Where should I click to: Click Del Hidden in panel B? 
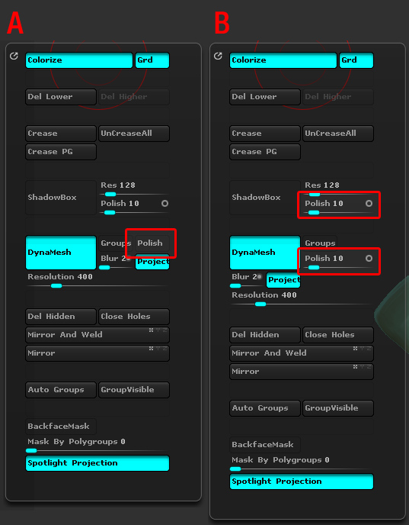coord(265,335)
